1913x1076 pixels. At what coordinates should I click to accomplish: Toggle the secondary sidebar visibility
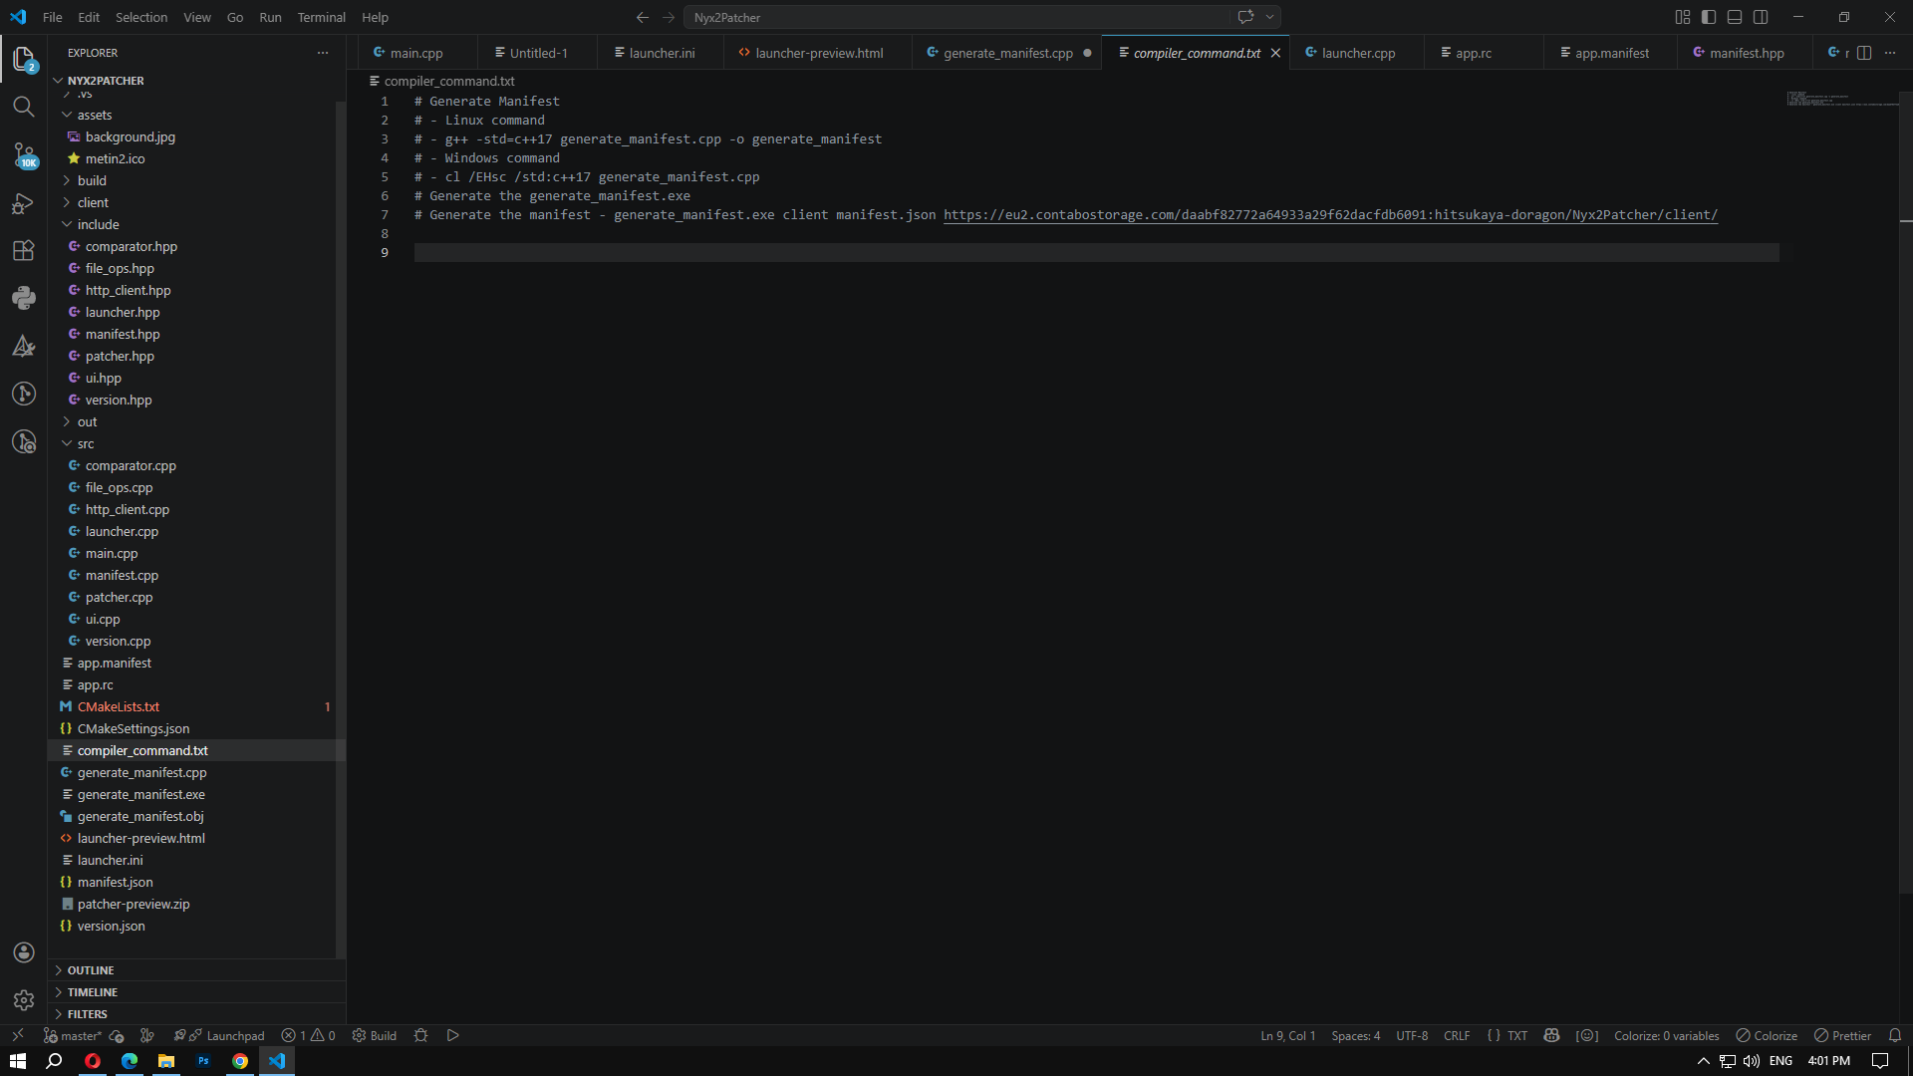coord(1762,17)
